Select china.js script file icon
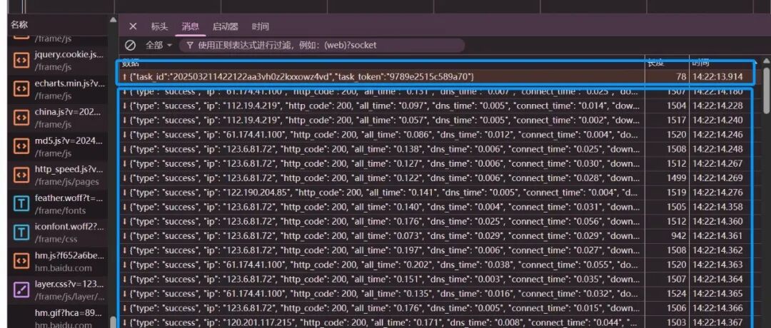This screenshot has height=328, width=771. click(x=21, y=118)
